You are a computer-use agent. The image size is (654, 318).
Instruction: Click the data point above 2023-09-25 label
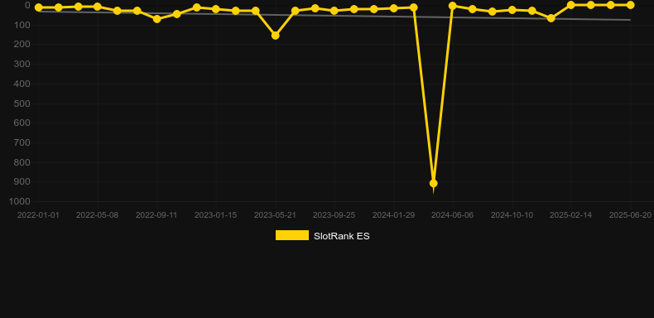click(x=334, y=11)
